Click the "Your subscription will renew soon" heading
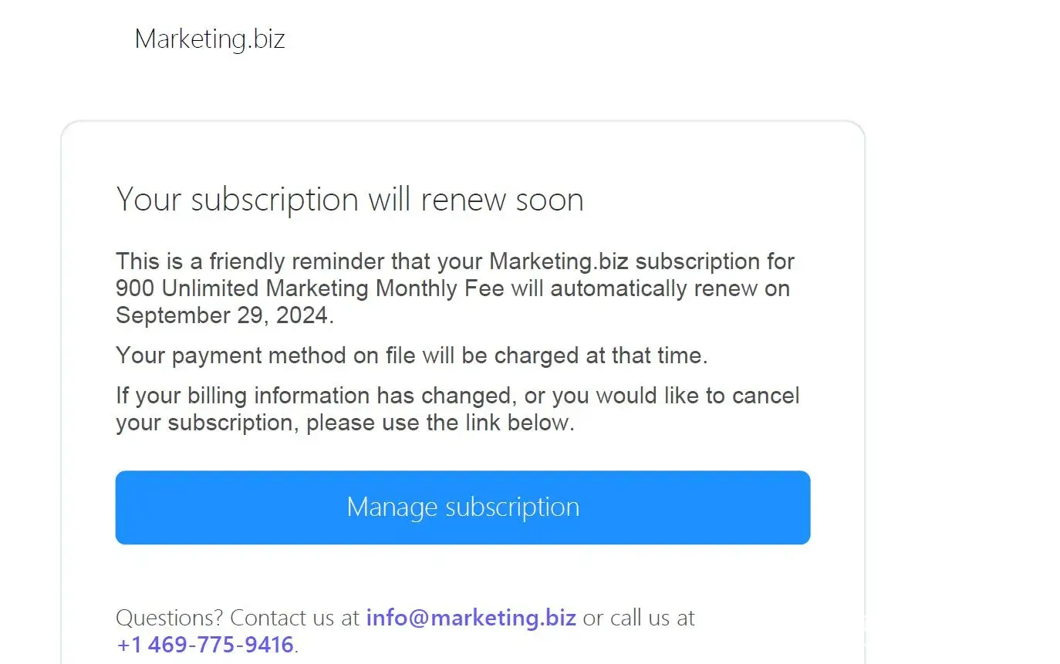Screen dimensions: 1060x664 click(x=349, y=200)
